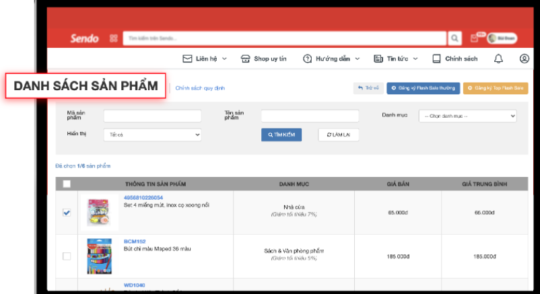Expand the Liên hệ dropdown menu

205,59
